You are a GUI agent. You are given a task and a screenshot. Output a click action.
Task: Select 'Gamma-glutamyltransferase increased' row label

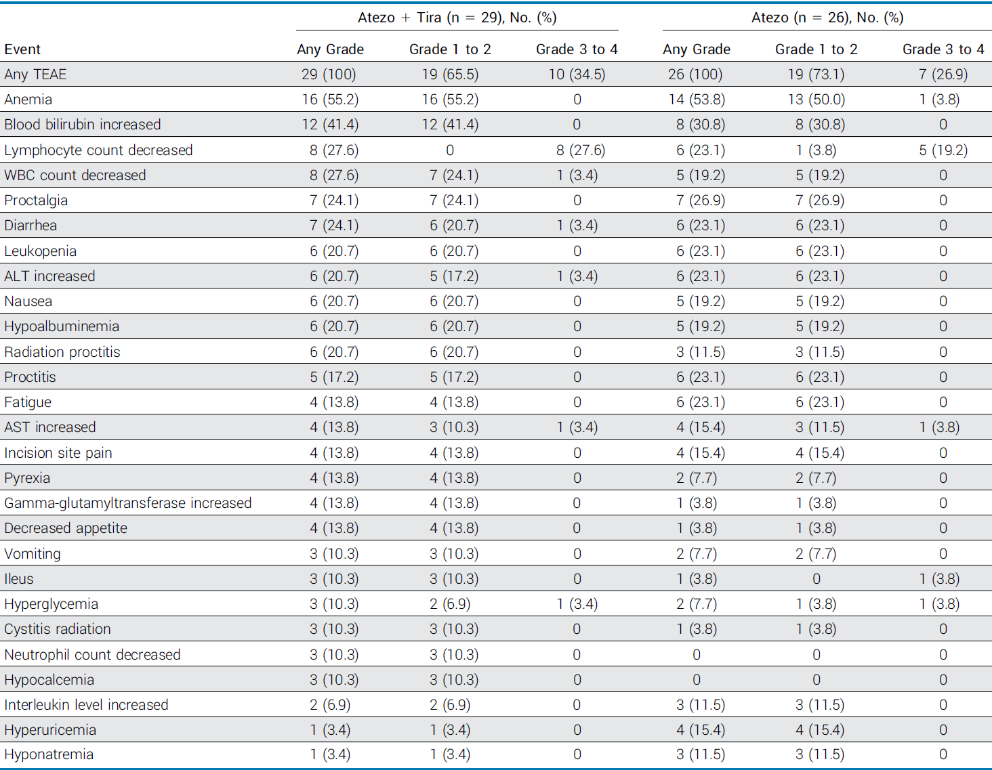pyautogui.click(x=128, y=503)
